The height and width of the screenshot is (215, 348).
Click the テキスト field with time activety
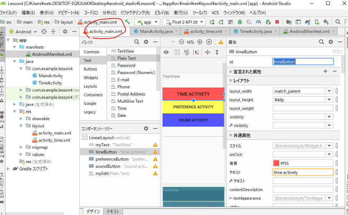[x=303, y=172]
